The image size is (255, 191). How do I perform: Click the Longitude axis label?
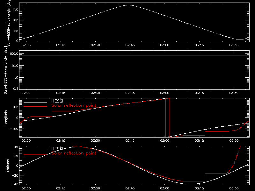[x=6, y=118]
